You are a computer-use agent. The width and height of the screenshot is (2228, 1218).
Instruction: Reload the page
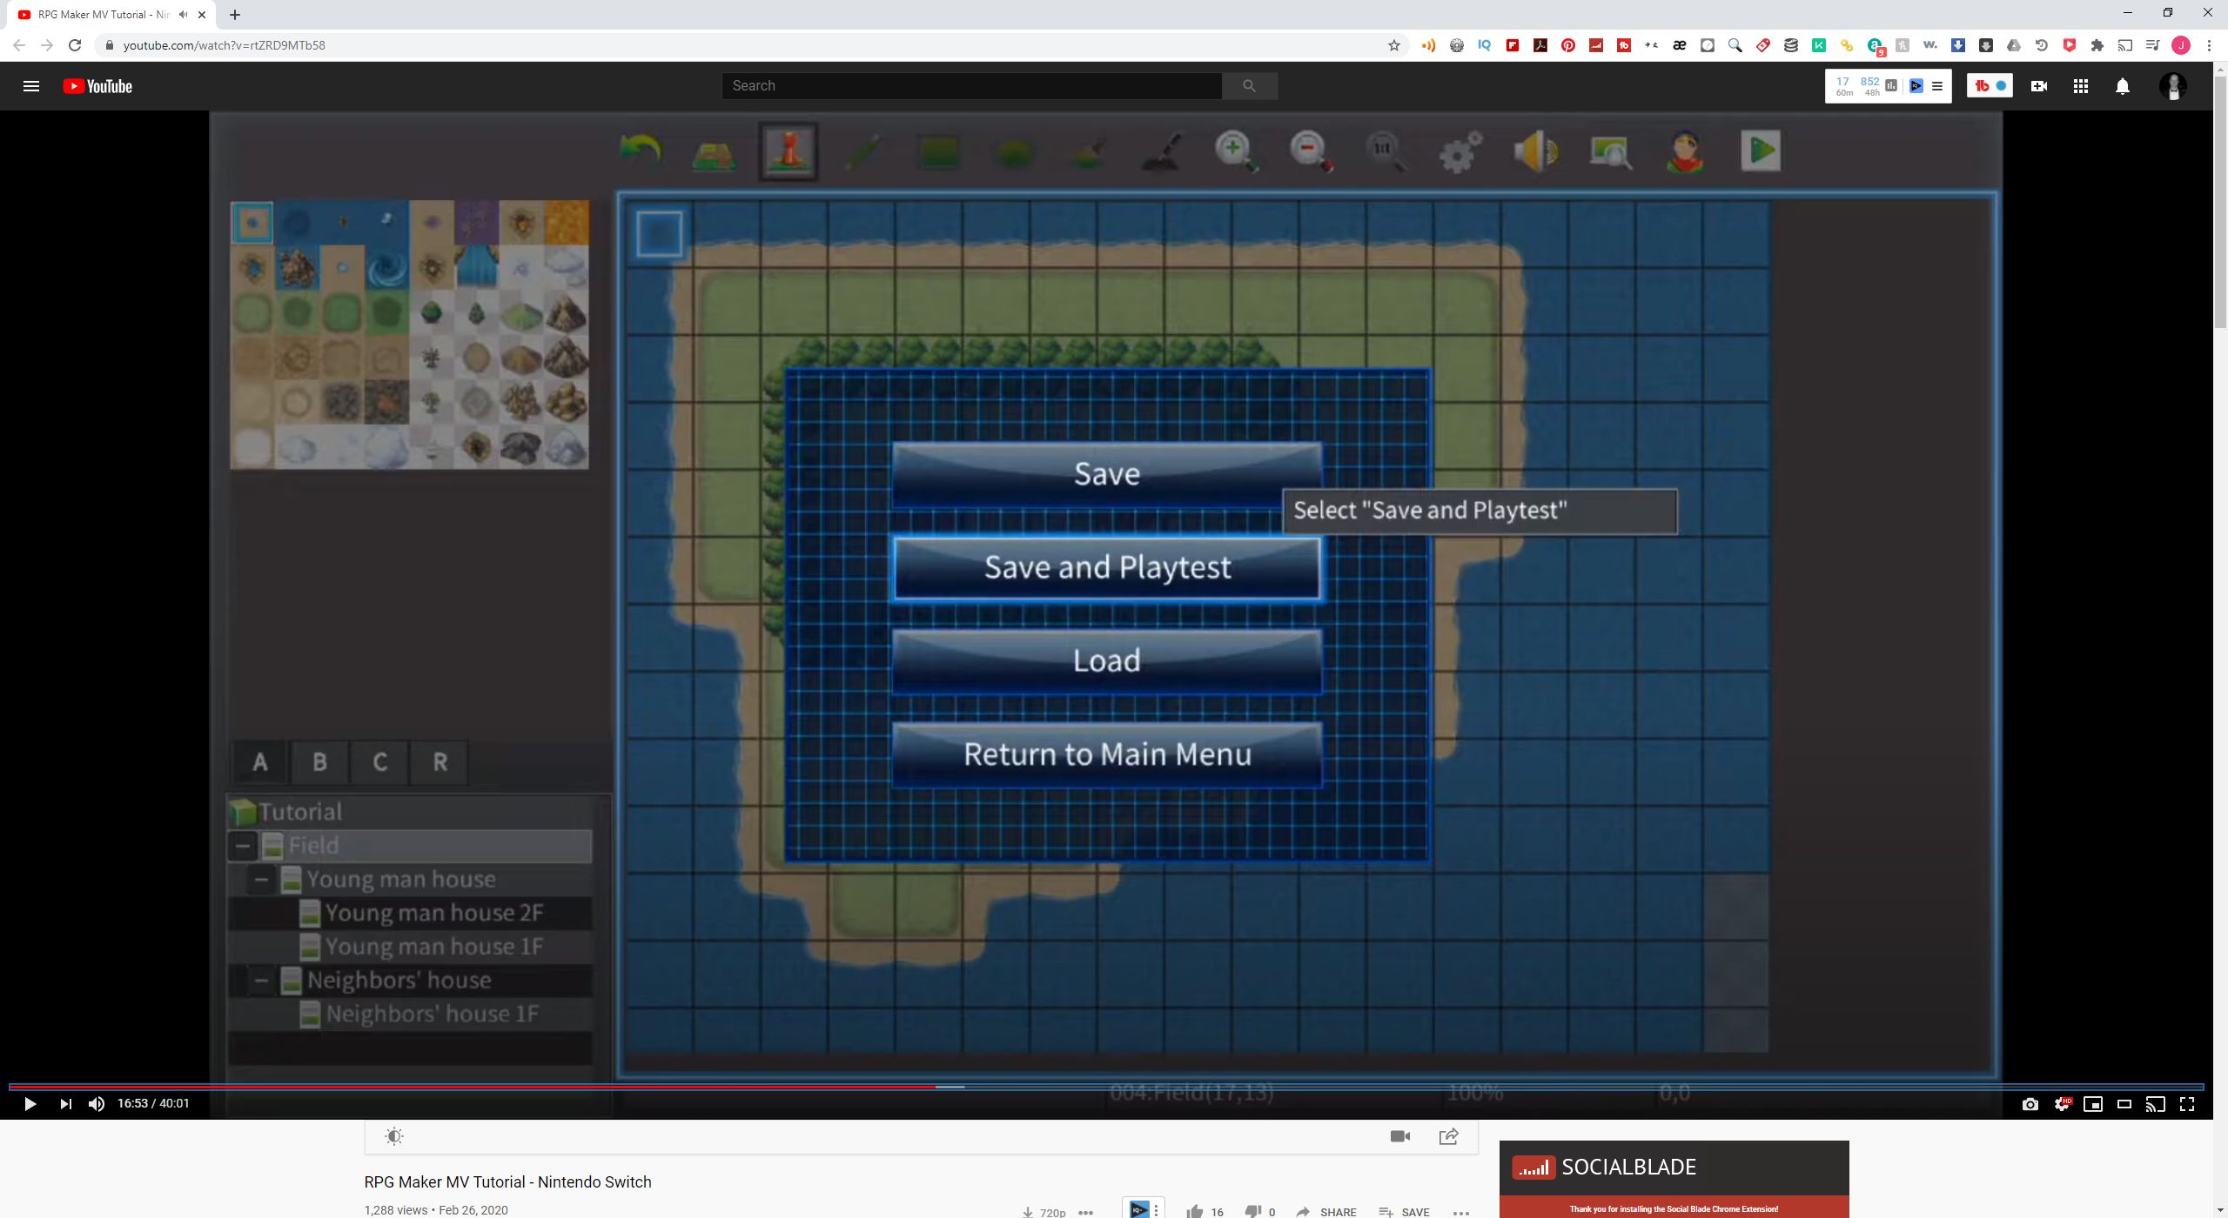[x=75, y=45]
